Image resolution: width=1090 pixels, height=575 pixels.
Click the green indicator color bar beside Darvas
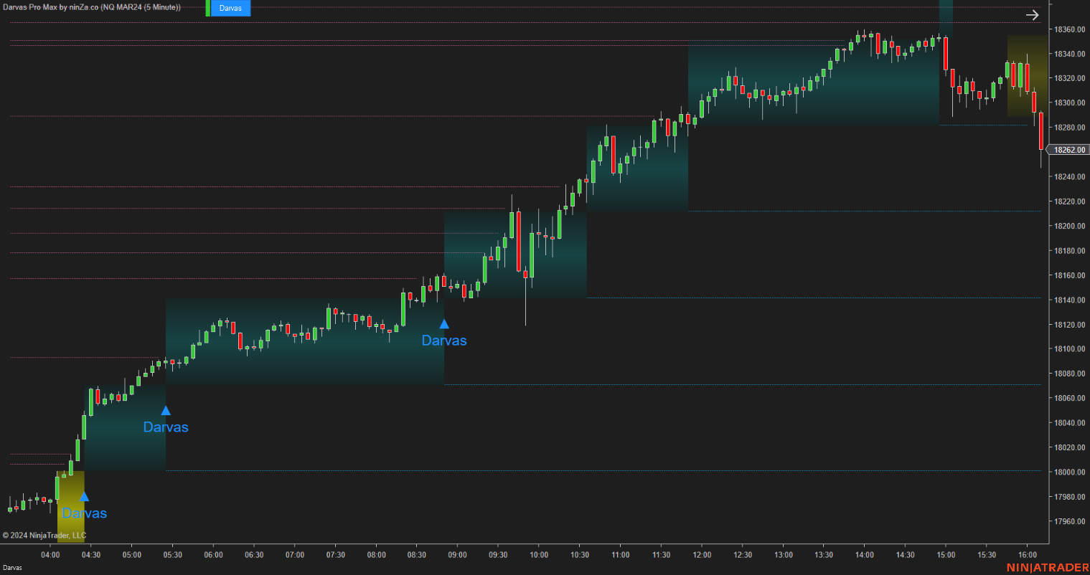click(x=209, y=8)
